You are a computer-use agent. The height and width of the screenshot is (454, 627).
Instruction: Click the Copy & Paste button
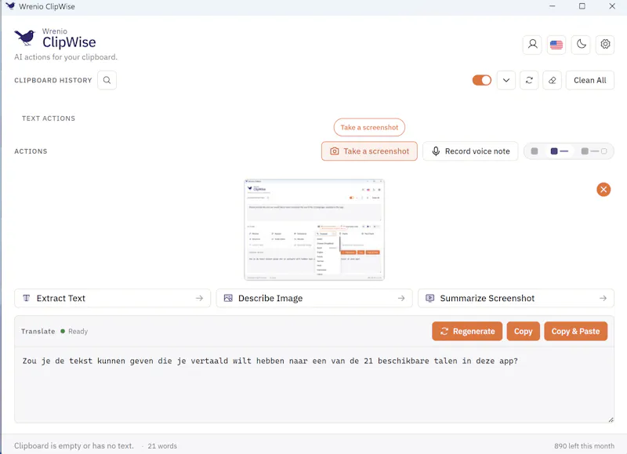[x=575, y=331]
